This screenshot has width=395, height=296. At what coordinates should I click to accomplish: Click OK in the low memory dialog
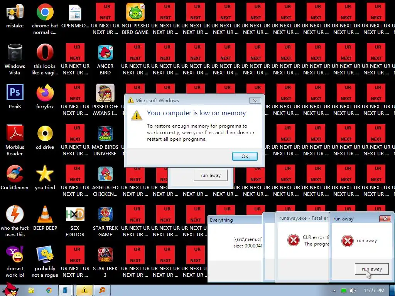tap(245, 156)
